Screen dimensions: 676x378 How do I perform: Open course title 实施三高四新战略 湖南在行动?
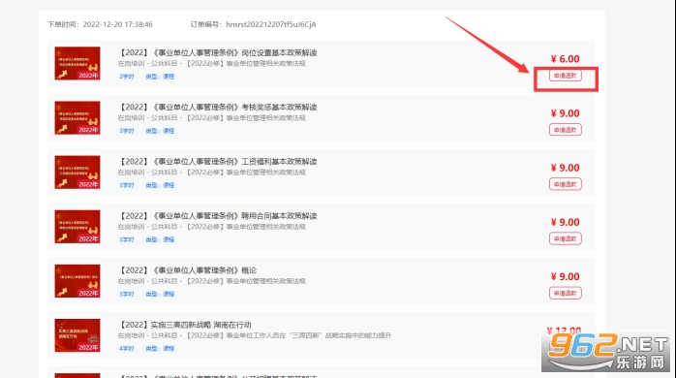[184, 325]
